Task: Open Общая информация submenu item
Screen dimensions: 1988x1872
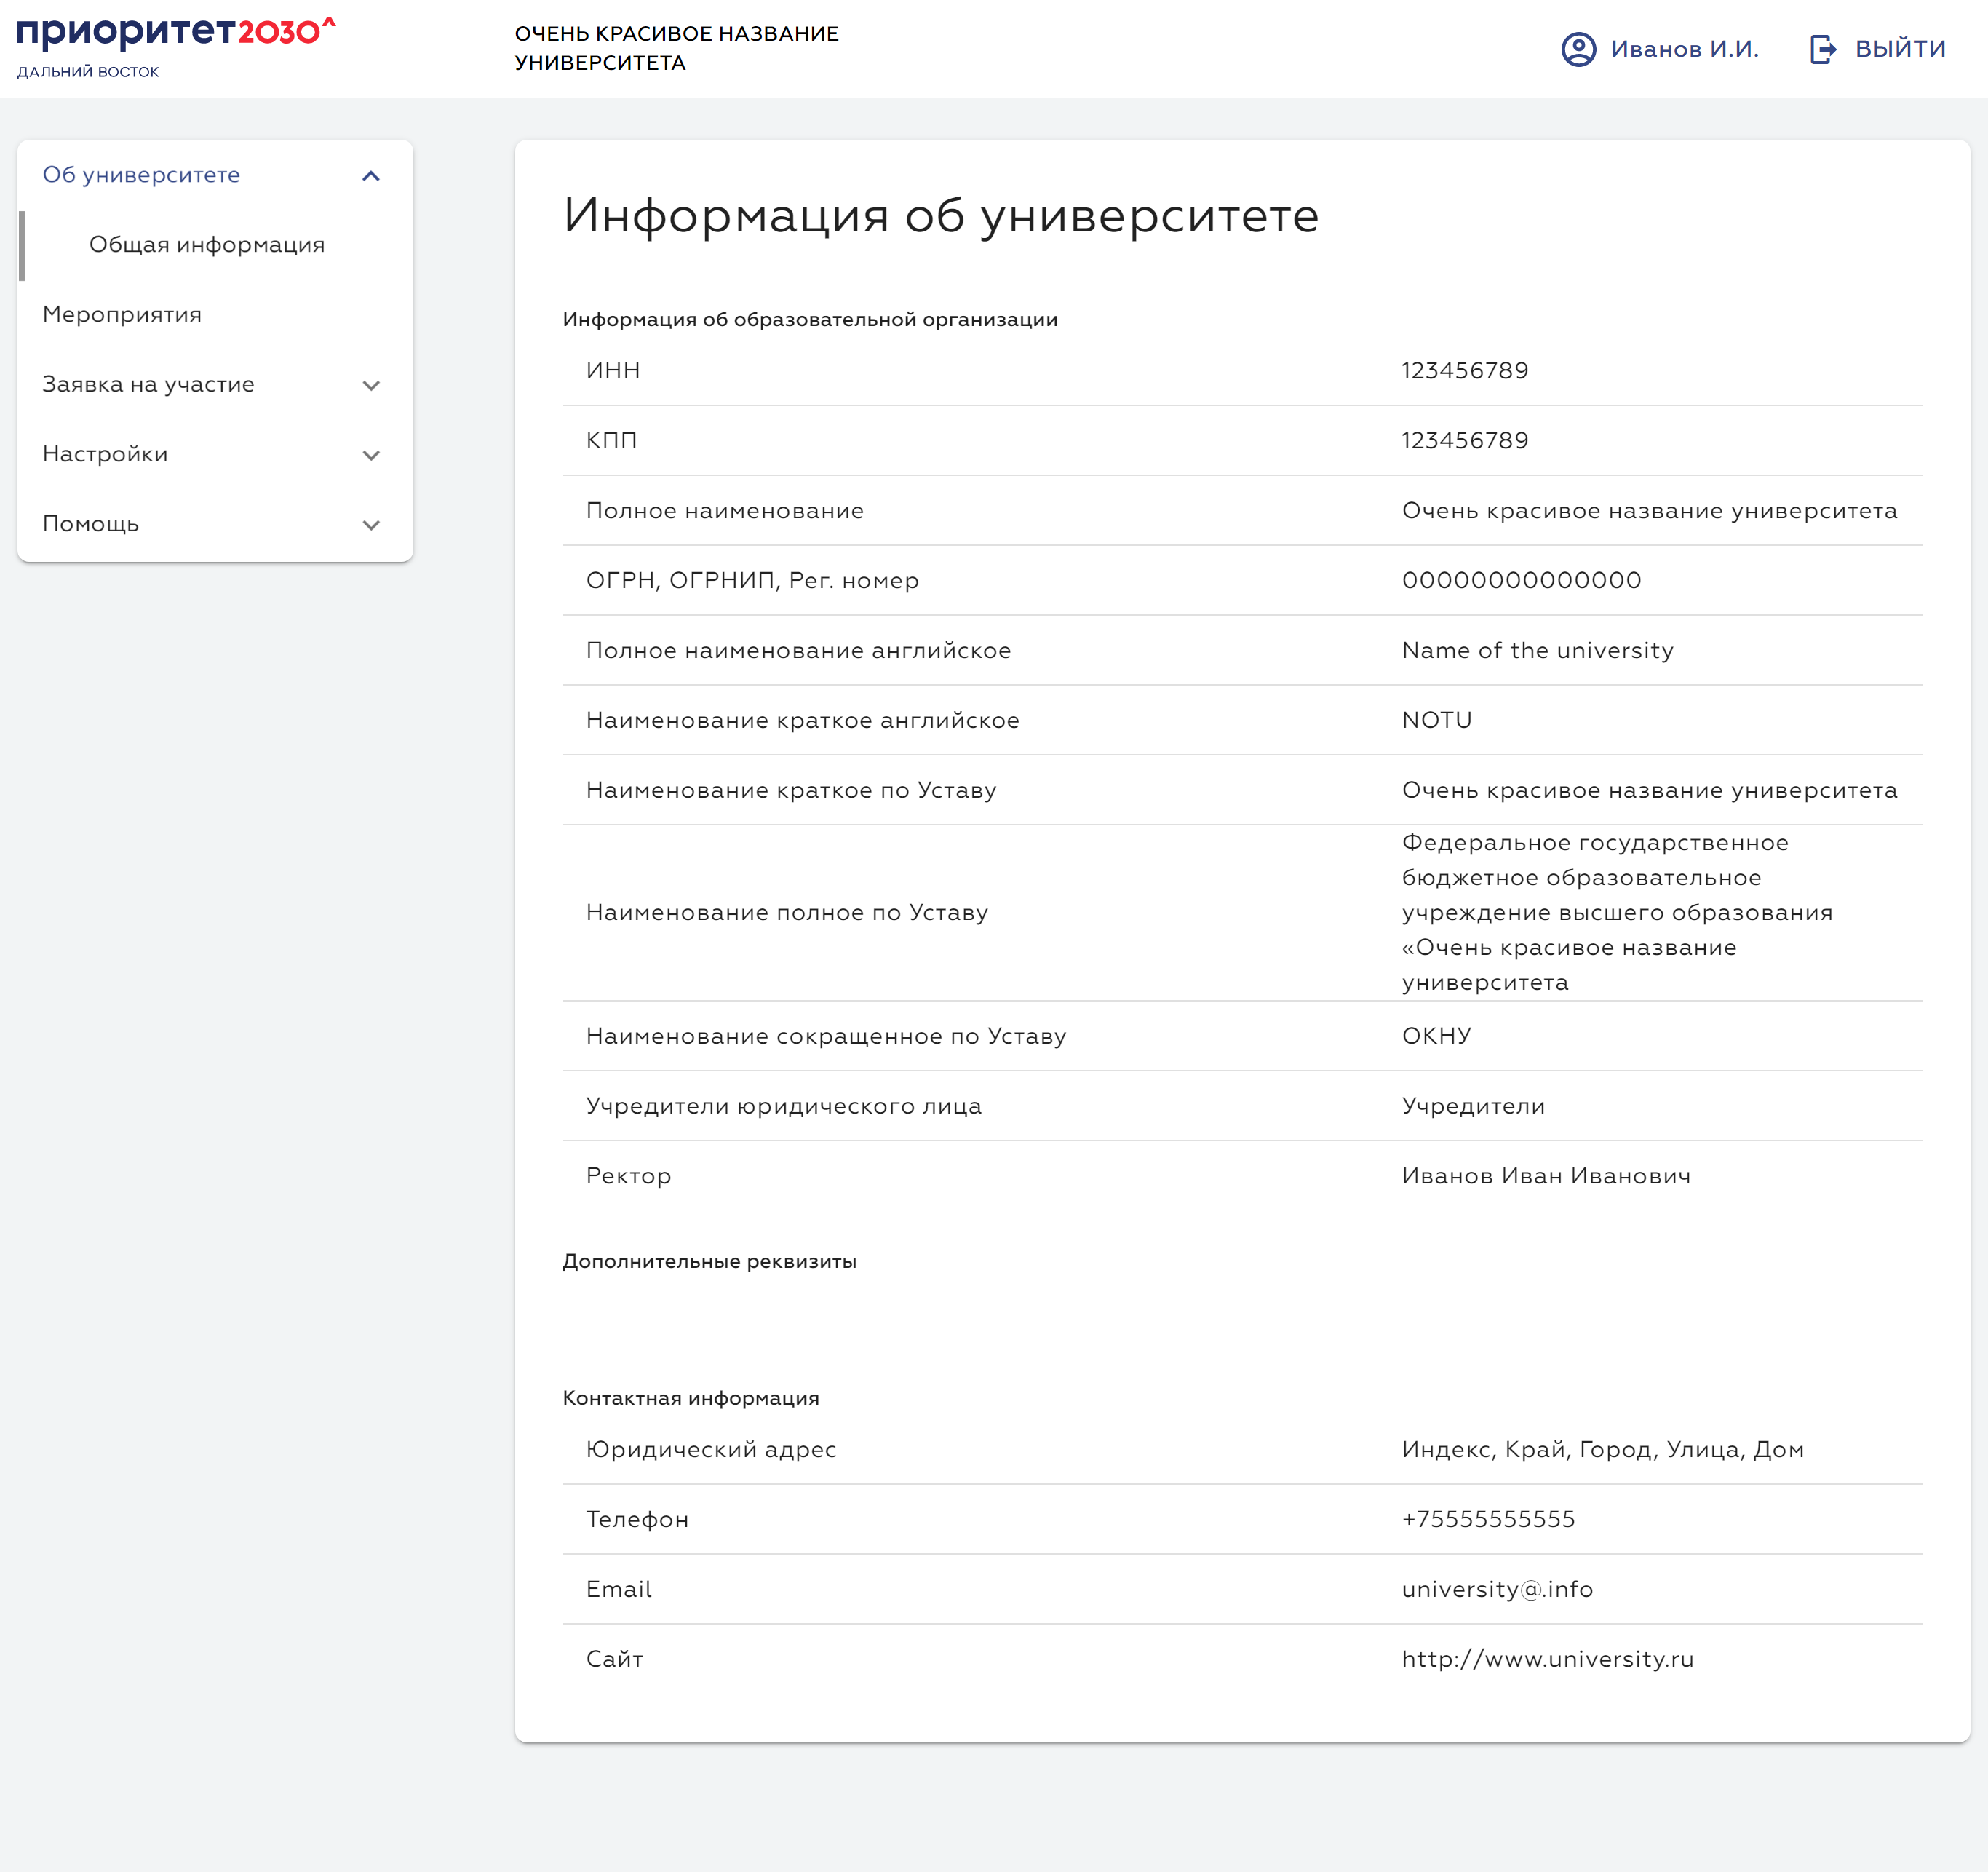Action: point(207,245)
